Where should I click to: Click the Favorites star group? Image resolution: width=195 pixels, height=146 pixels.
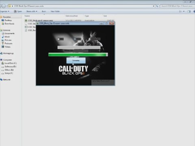click(x=6, y=17)
